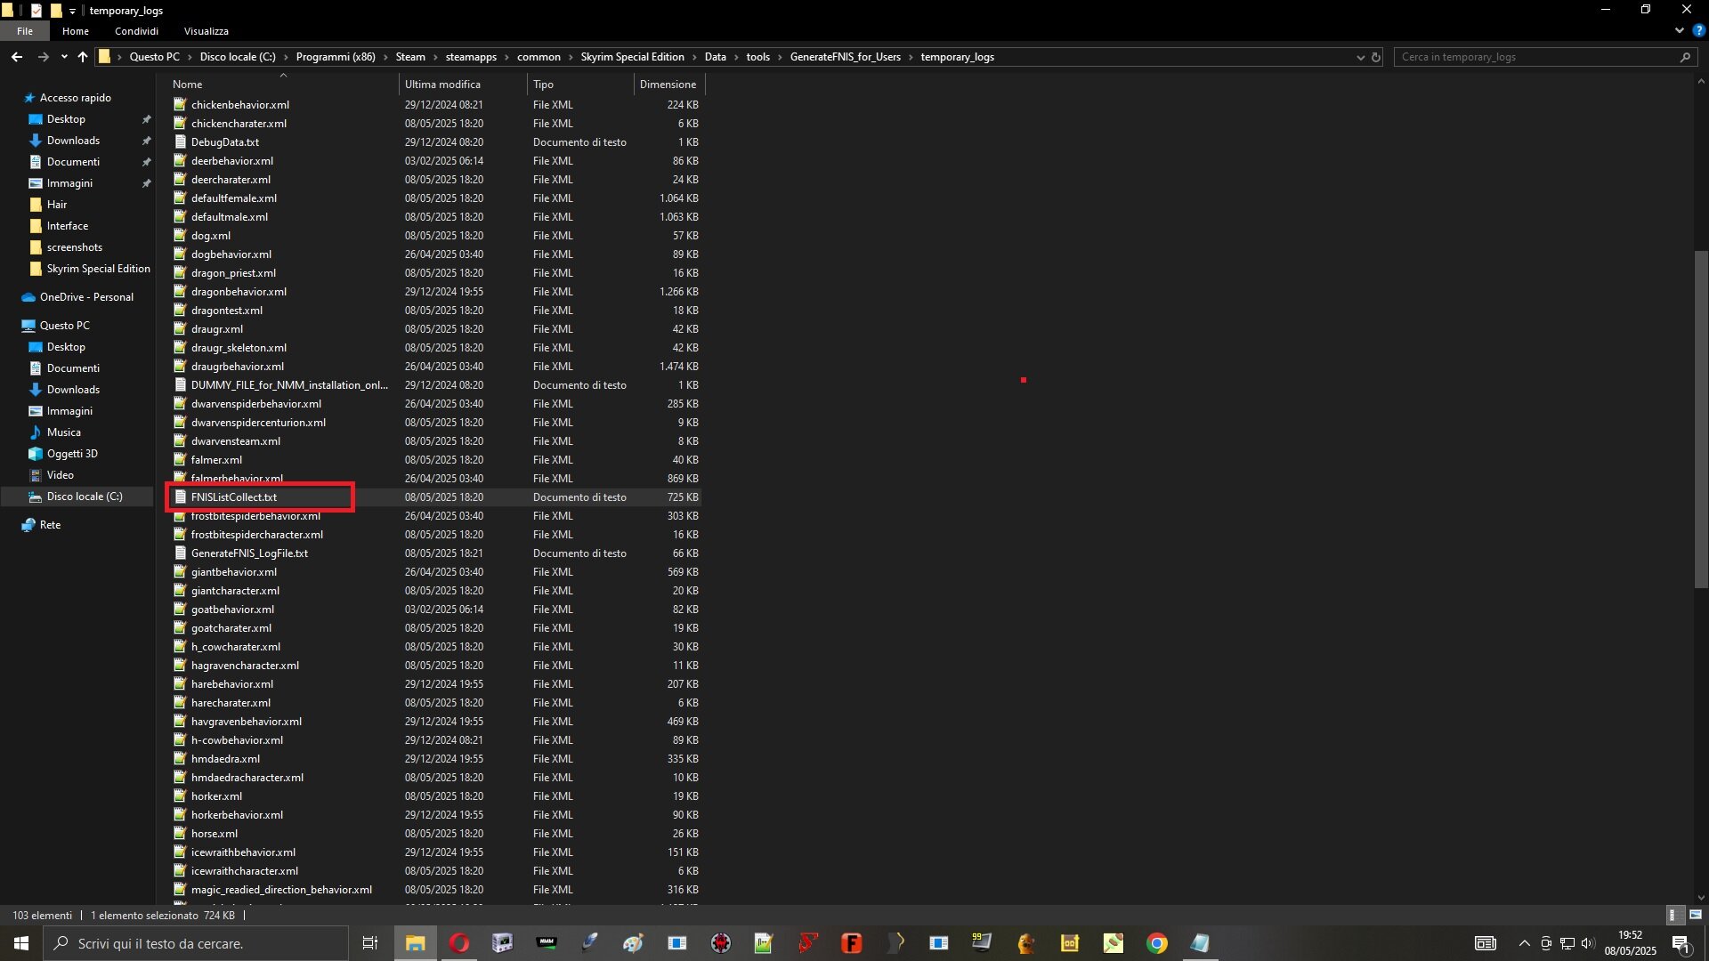This screenshot has height=961, width=1709.
Task: Click the Properties icon in the title bar
Action: pyautogui.click(x=36, y=11)
